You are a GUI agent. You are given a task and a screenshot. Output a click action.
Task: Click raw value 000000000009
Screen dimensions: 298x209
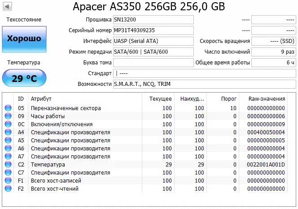point(266,124)
